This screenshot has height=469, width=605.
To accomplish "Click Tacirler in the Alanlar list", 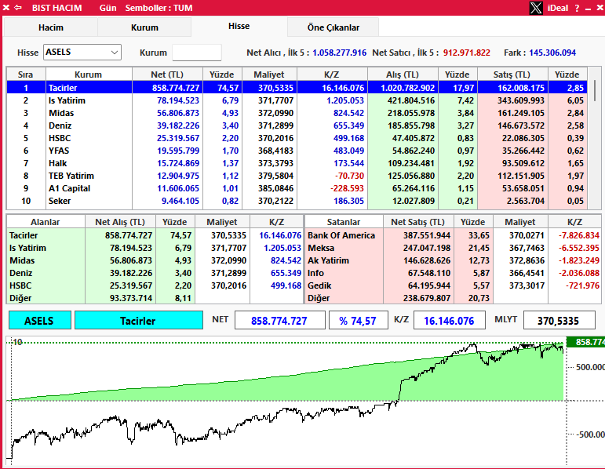I will (24, 235).
